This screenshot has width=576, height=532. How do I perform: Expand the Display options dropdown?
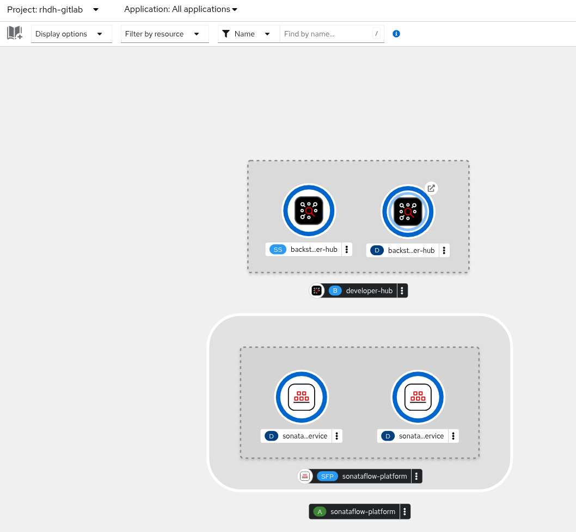(x=71, y=34)
